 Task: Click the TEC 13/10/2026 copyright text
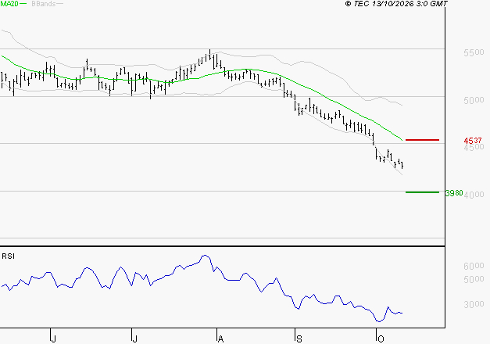(396, 4)
